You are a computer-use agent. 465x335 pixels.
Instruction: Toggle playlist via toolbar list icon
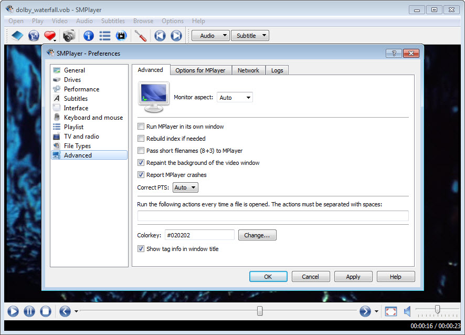pyautogui.click(x=105, y=36)
